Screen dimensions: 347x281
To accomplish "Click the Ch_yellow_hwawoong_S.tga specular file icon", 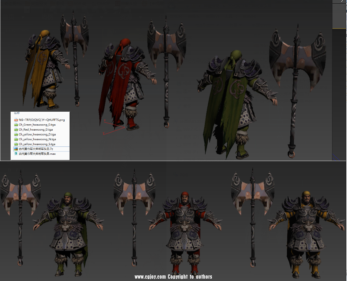I will pyautogui.click(x=16, y=144).
